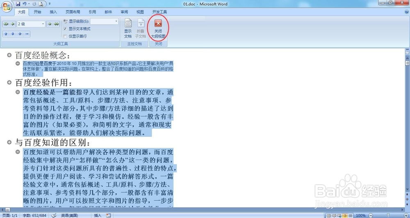
Task: Switch to Draft view icon
Action: [x=351, y=216]
